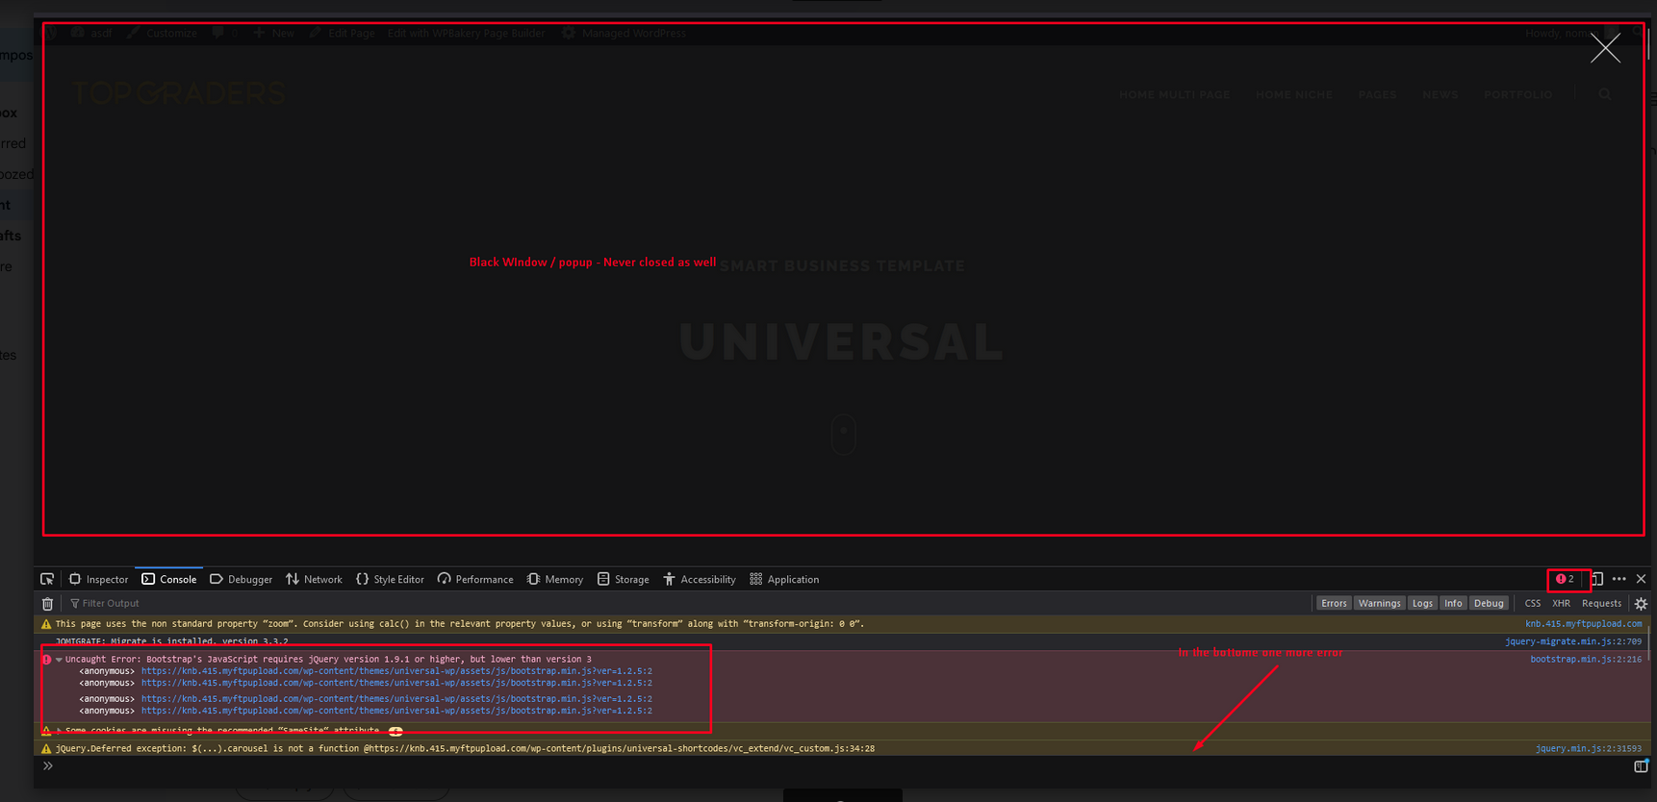This screenshot has height=802, width=1657.
Task: Switch to the Application tab
Action: coord(784,579)
